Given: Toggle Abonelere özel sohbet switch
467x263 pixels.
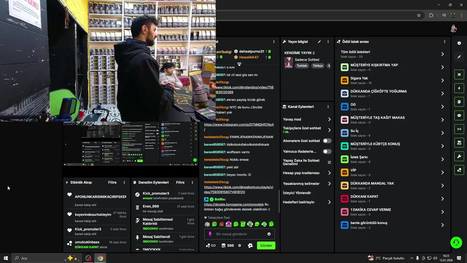Looking at the screenshot, I should (327, 141).
